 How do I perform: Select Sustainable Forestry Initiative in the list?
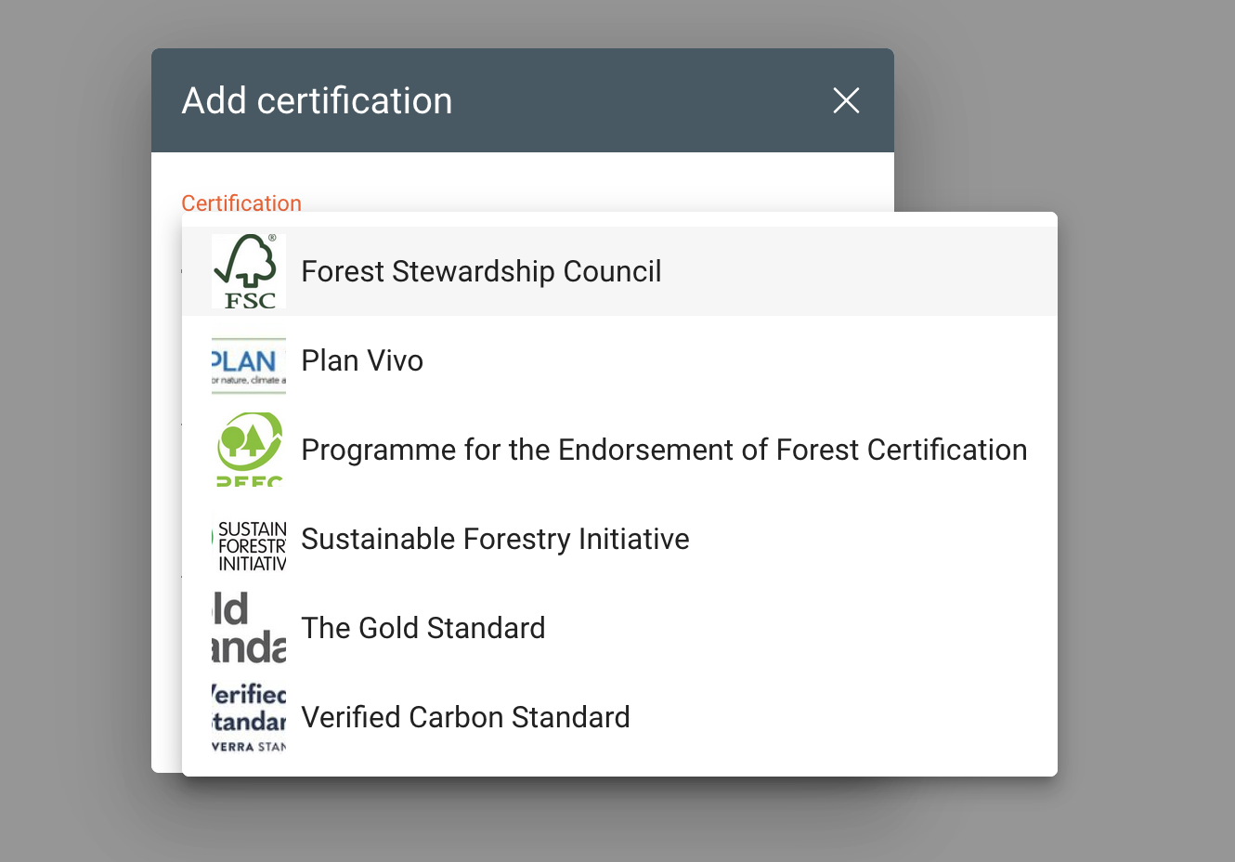[x=495, y=539]
